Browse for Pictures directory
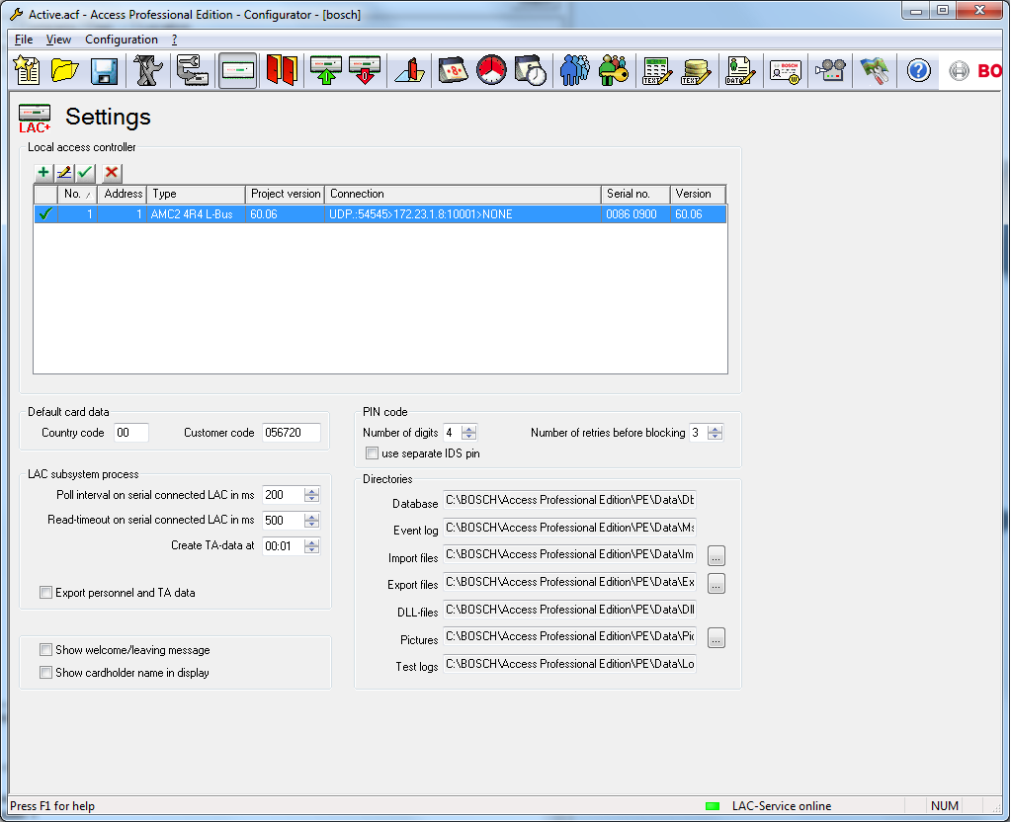This screenshot has height=822, width=1011. [x=716, y=637]
